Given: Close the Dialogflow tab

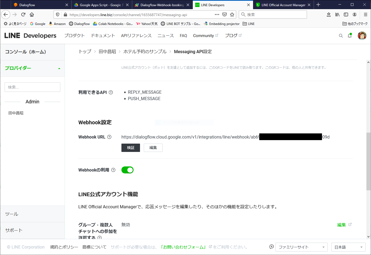Looking at the screenshot, I should (x=67, y=5).
